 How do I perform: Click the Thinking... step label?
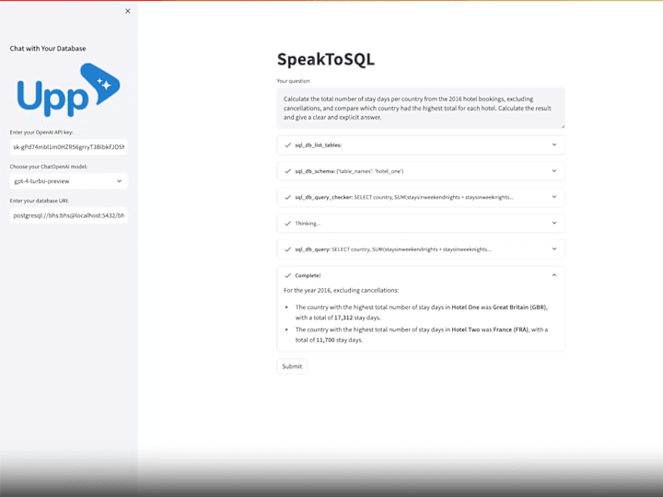pyautogui.click(x=308, y=223)
